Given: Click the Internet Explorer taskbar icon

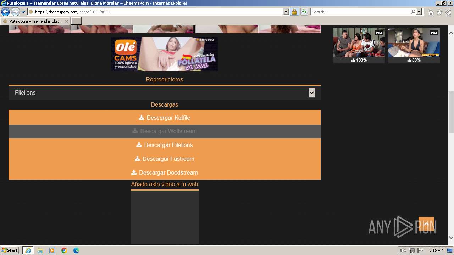Looking at the screenshot, I should pyautogui.click(x=28, y=250).
